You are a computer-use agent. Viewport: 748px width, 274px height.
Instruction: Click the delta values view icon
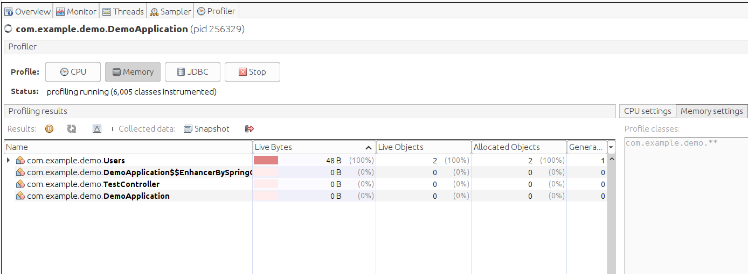(97, 129)
